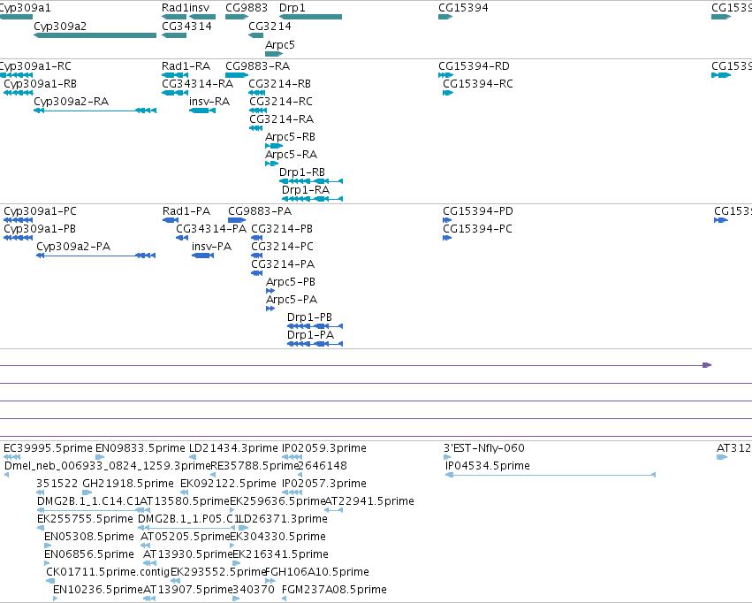Click the insv-RA transcript label
752x603 pixels.
[209, 101]
